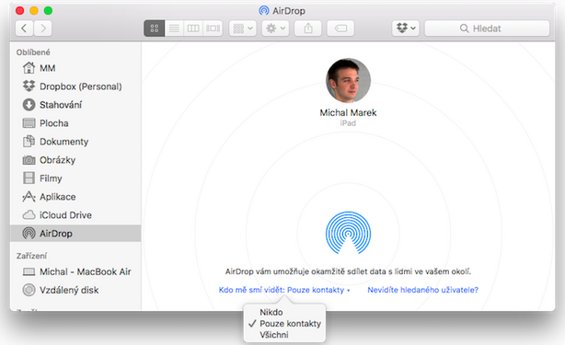Open 'Kdo mě smí vidět' dropdown
The image size is (565, 345).
pyautogui.click(x=284, y=290)
